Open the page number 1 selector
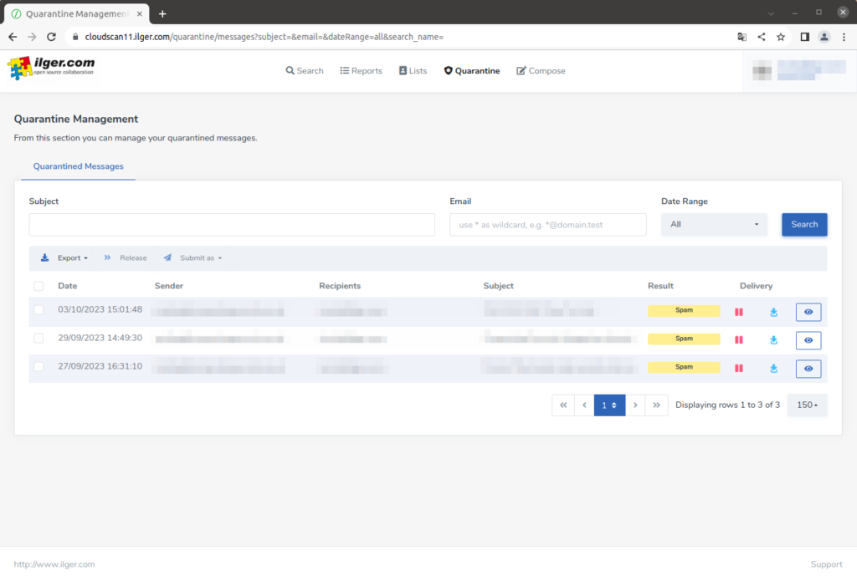The width and height of the screenshot is (857, 581). [609, 405]
